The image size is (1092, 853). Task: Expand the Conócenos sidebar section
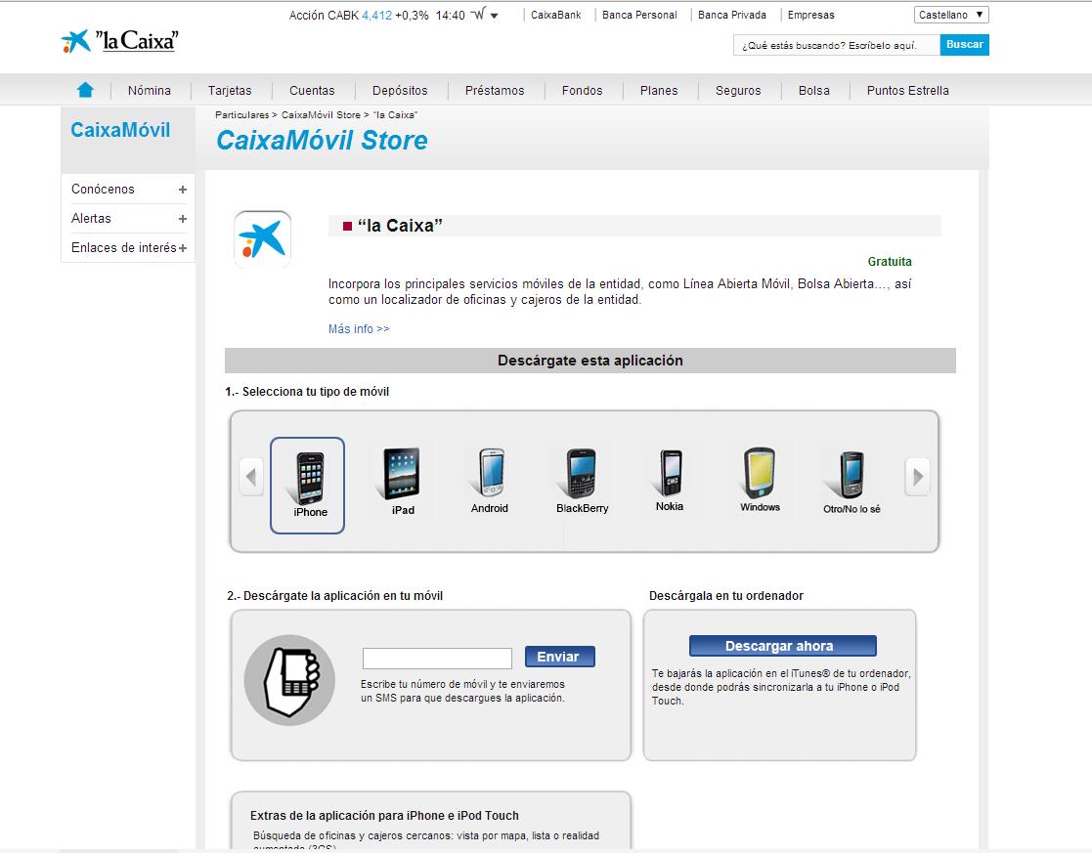[x=182, y=190]
